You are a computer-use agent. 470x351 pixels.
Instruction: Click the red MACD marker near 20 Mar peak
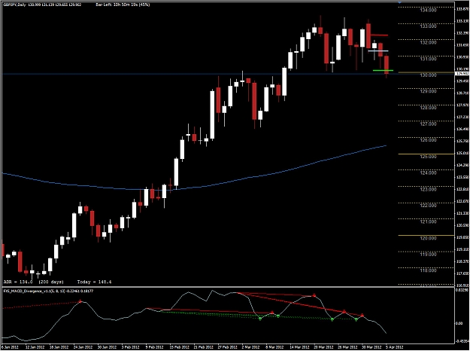[x=314, y=296]
